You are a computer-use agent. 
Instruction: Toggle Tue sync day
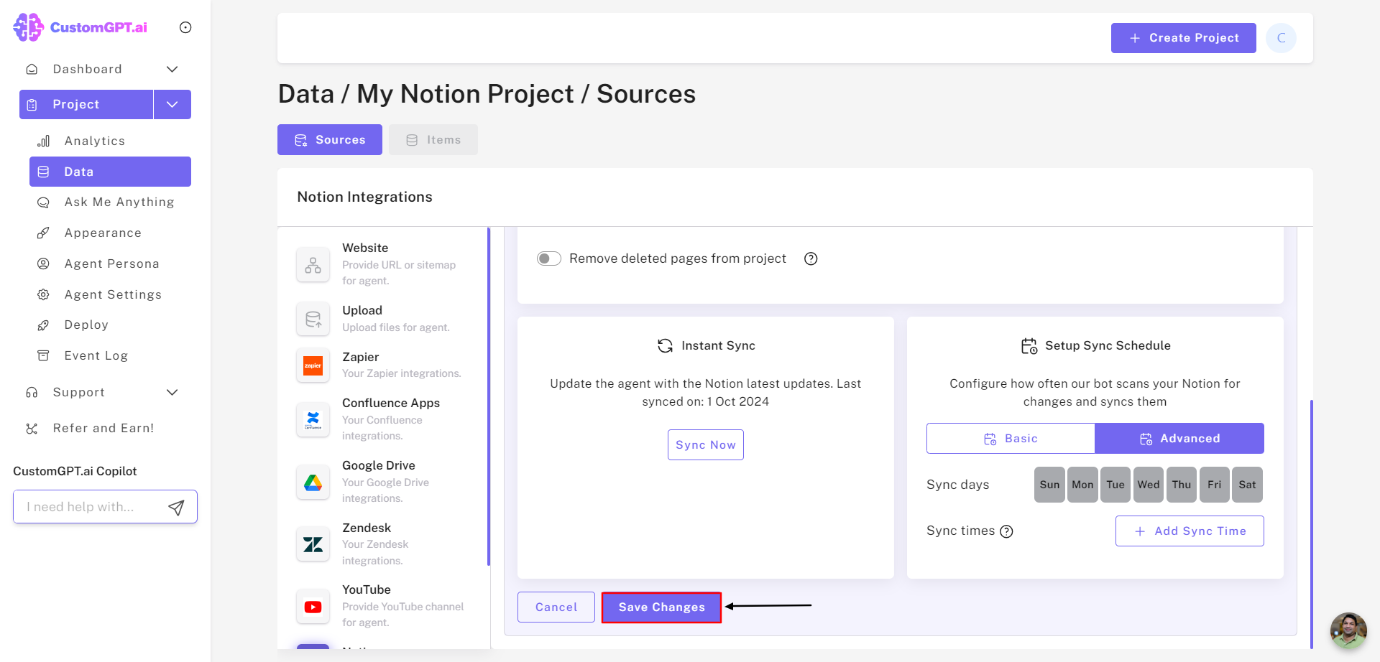1115,485
